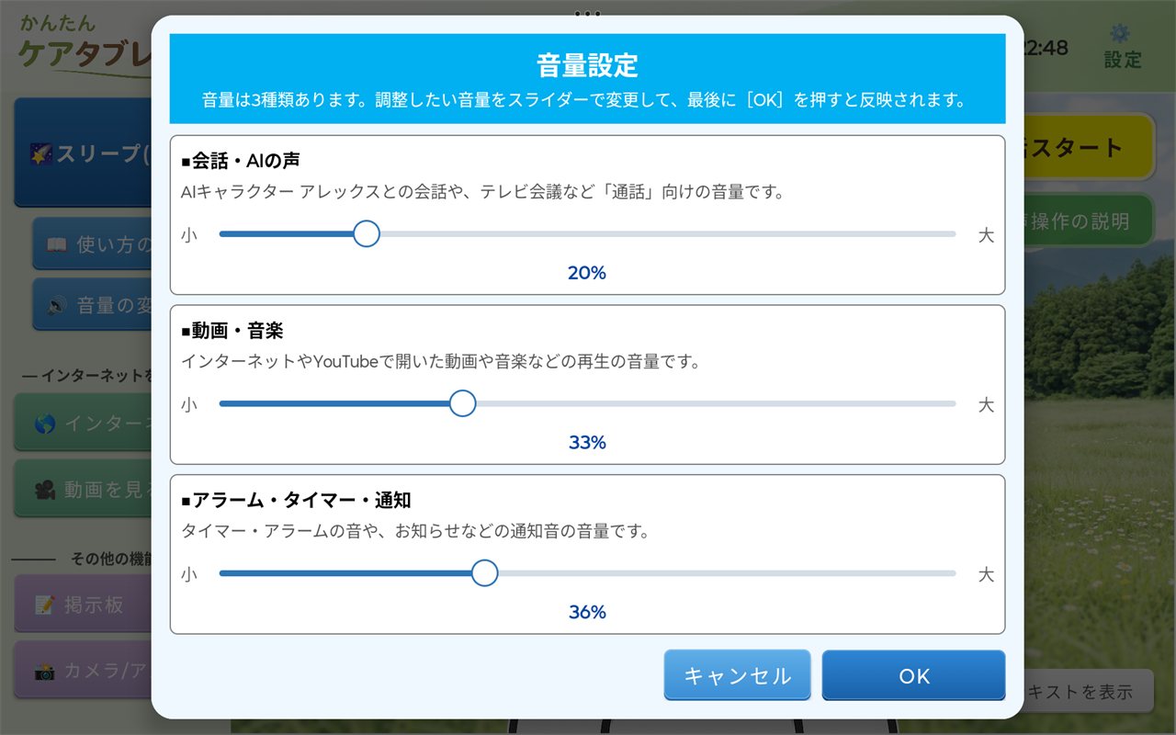This screenshot has height=735, width=1176.
Task: Confirm the volume settings with OK
Action: [x=914, y=675]
